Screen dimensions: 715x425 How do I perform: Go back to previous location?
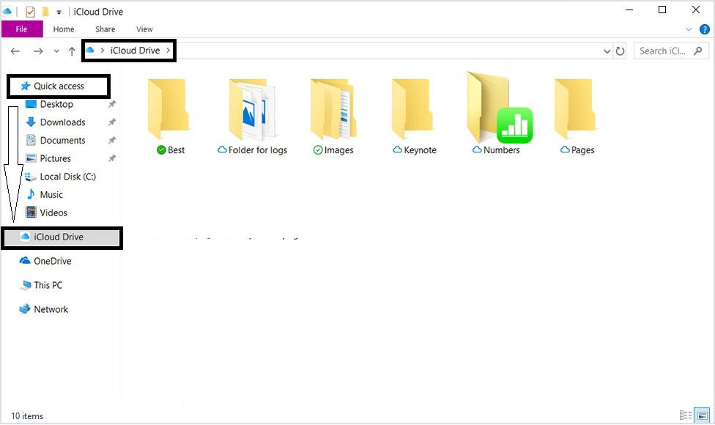tap(15, 51)
